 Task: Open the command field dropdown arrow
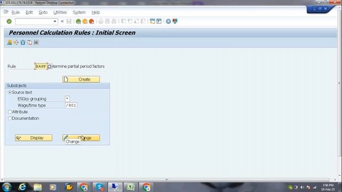55,21
